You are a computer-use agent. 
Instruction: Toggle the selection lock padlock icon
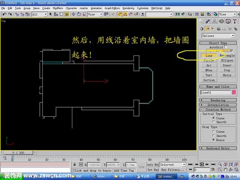(75, 165)
